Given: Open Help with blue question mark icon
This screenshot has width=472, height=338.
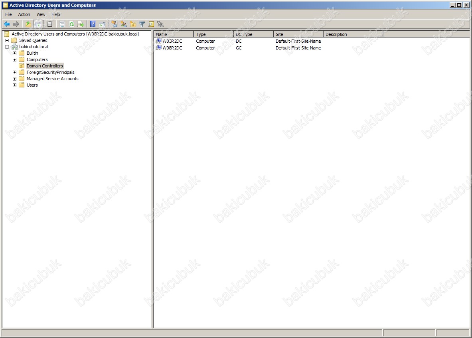Looking at the screenshot, I should click(93, 24).
